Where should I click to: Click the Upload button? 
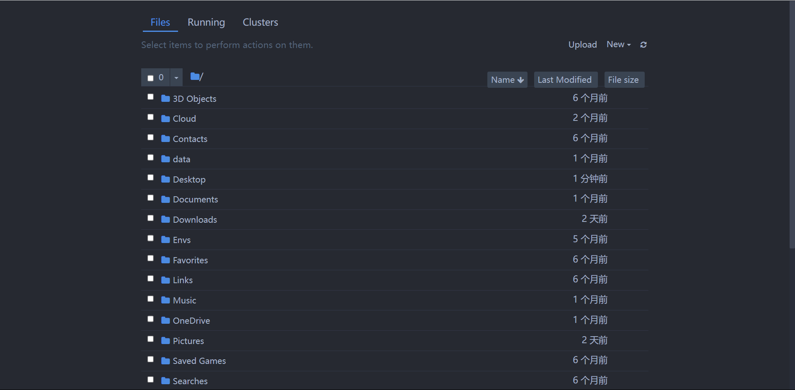click(583, 45)
